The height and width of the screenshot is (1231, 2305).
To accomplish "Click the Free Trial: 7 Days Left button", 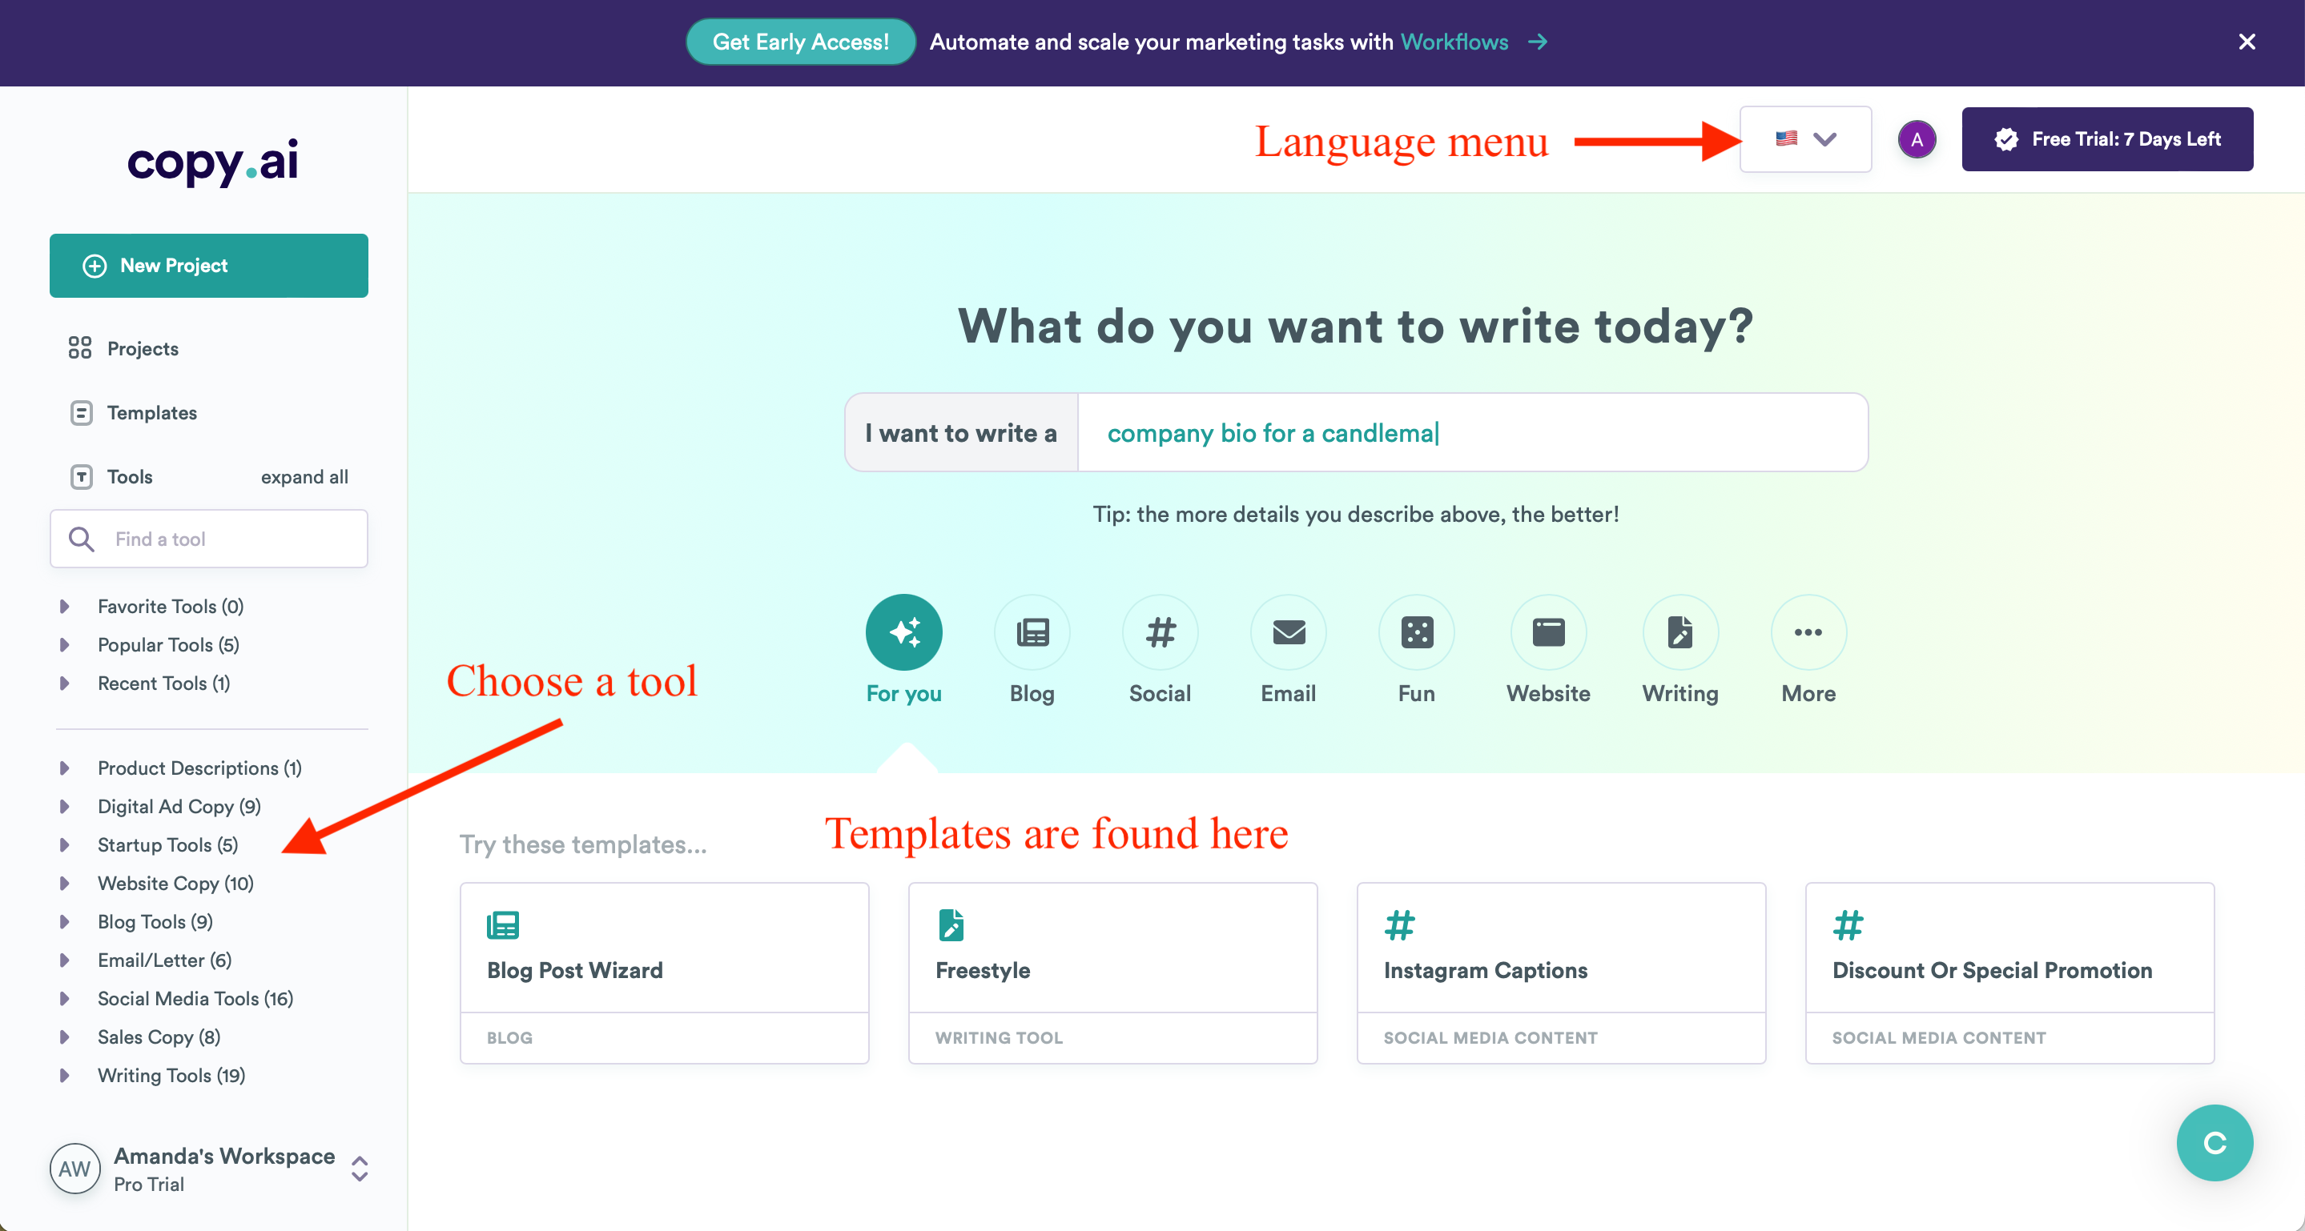I will (x=2107, y=139).
